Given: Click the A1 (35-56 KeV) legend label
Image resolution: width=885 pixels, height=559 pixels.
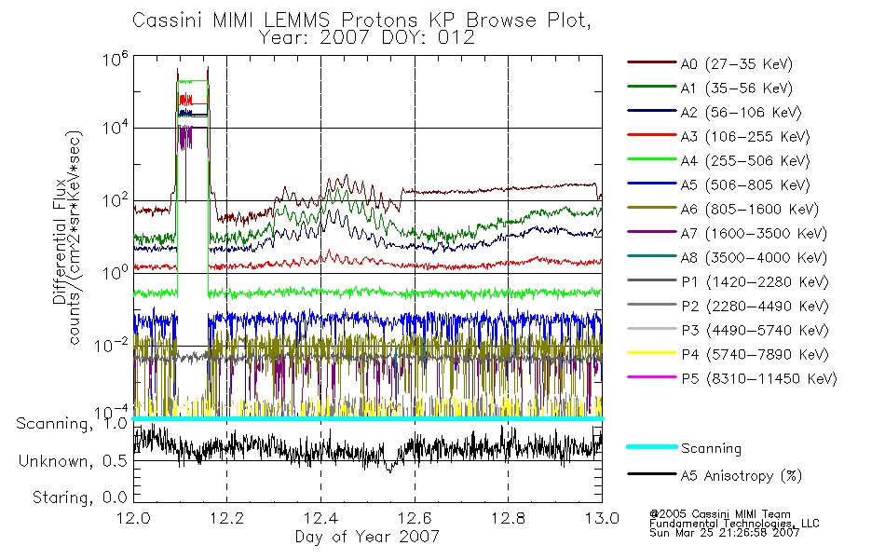Looking at the screenshot, I should click(737, 89).
